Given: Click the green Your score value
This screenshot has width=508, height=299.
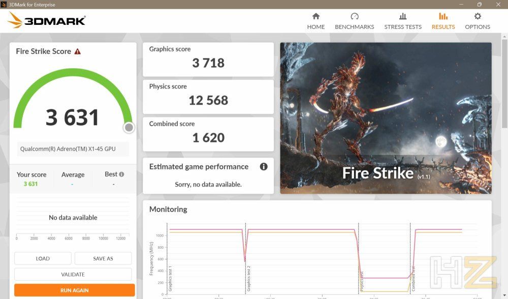Looking at the screenshot, I should click(x=30, y=184).
